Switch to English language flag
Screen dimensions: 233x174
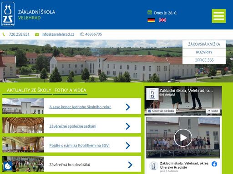162,20
